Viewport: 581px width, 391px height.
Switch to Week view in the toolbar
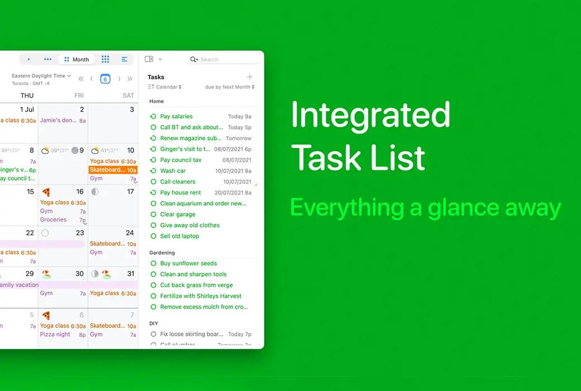(47, 59)
